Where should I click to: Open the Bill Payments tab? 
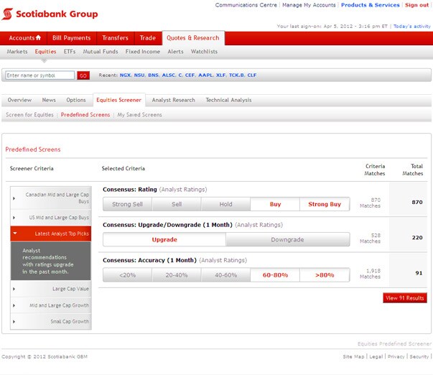pyautogui.click(x=72, y=38)
